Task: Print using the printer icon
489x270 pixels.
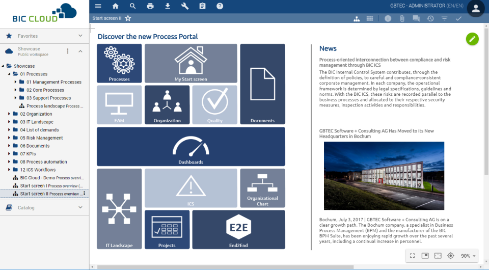Action: click(x=150, y=6)
